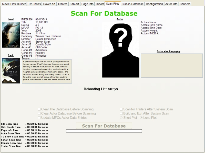Select the Long Plot radio option
The height and width of the screenshot is (153, 205).
click(x=141, y=118)
